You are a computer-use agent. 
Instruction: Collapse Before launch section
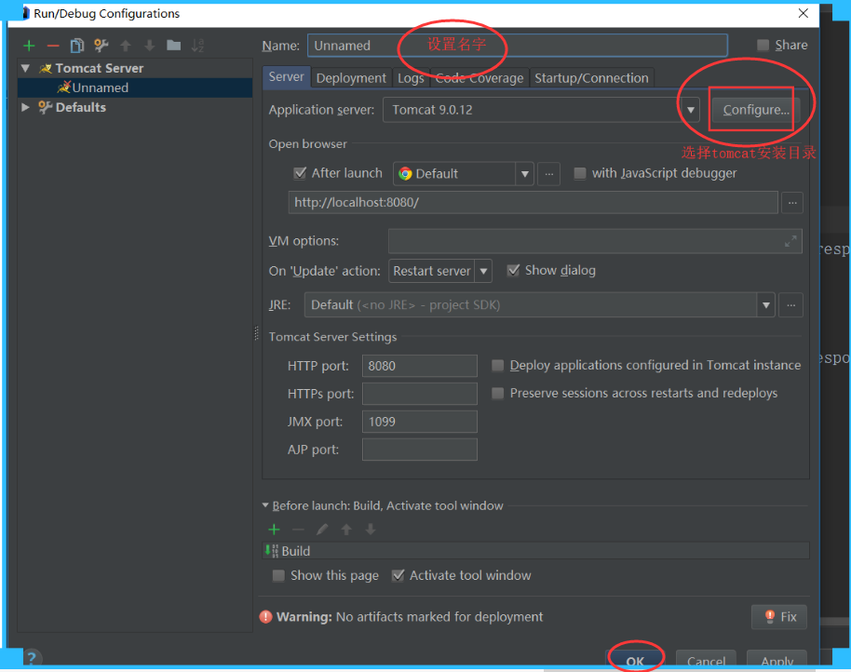(265, 505)
